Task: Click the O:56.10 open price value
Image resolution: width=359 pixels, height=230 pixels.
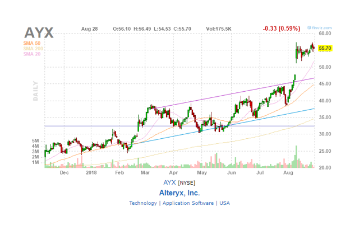Action: click(122, 29)
